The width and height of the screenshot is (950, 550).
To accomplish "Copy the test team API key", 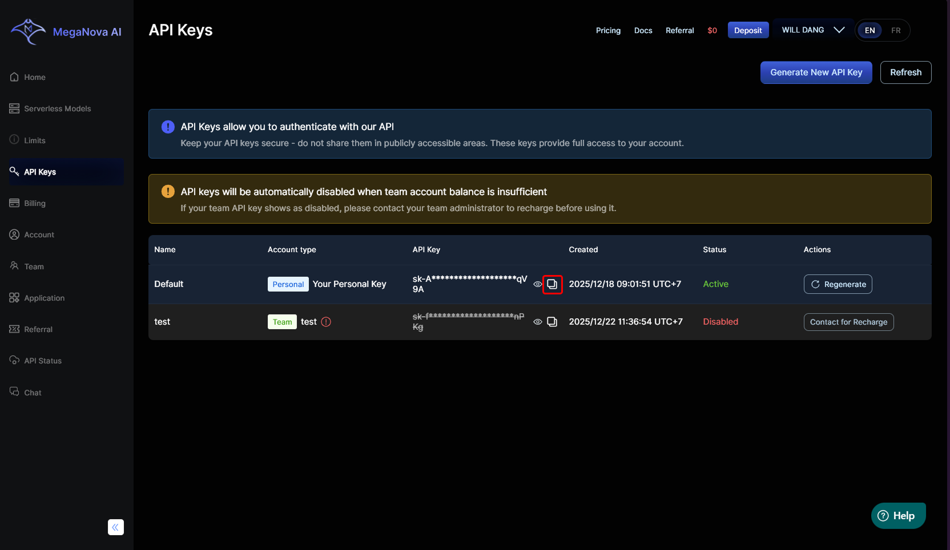I will pos(552,322).
